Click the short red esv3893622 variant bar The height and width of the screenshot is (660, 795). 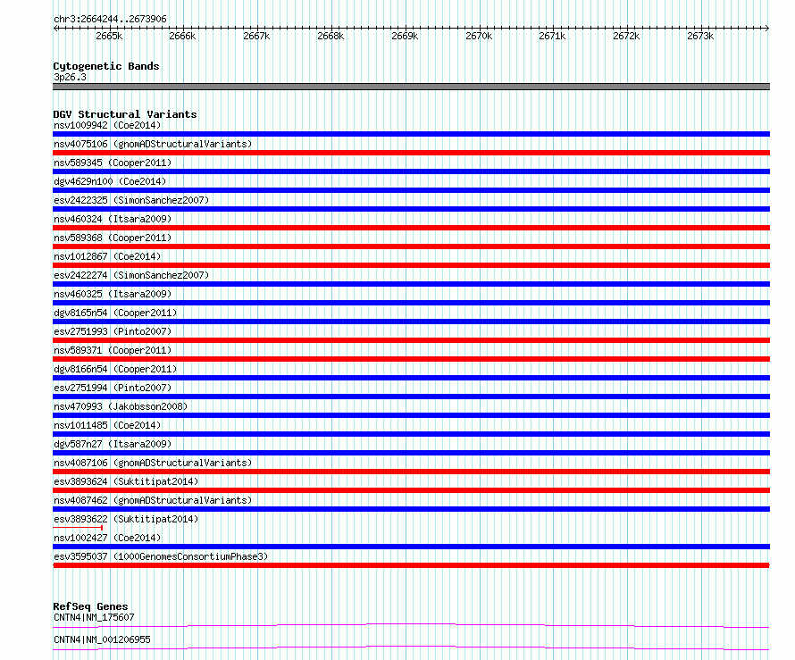[x=78, y=528]
